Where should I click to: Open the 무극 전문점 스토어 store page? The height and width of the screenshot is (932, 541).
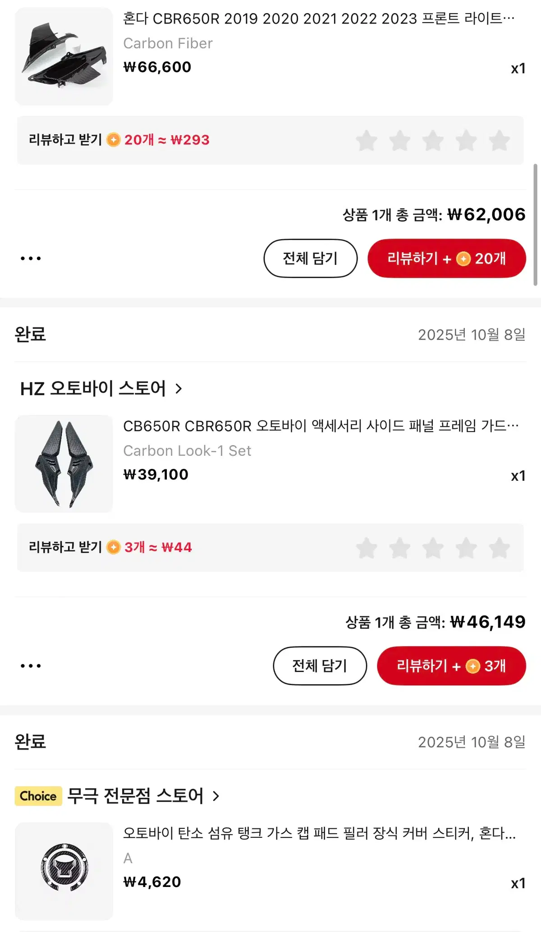point(142,796)
